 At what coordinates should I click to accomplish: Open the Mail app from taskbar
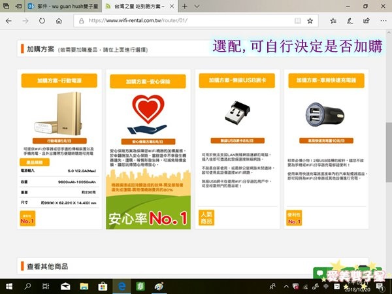65,287
